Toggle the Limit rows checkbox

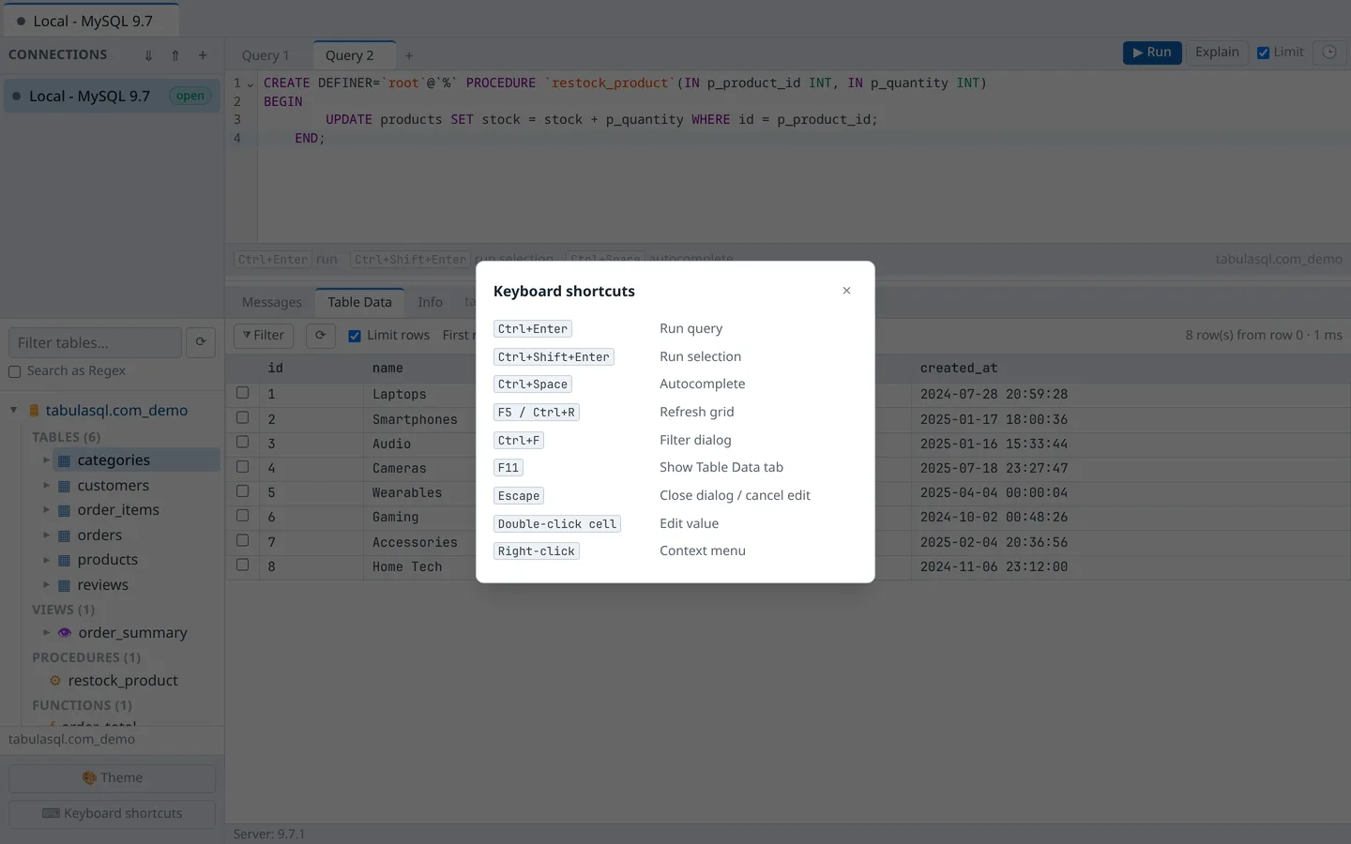[x=355, y=336]
